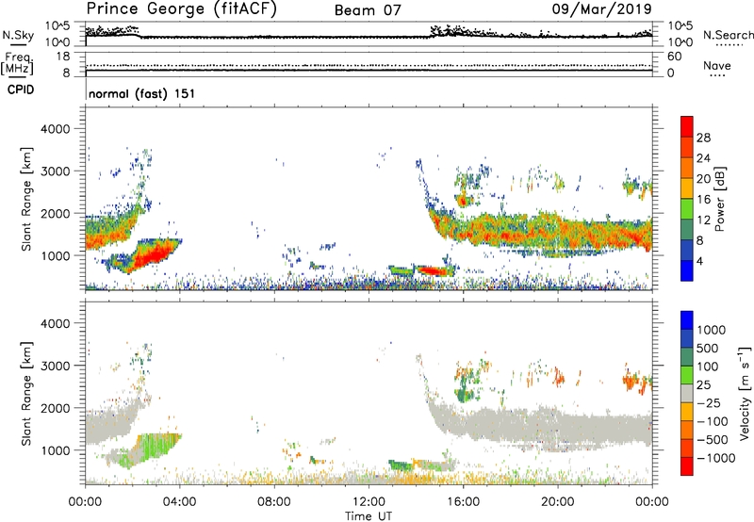Click the '16:00' time axis tick label

coord(463,502)
